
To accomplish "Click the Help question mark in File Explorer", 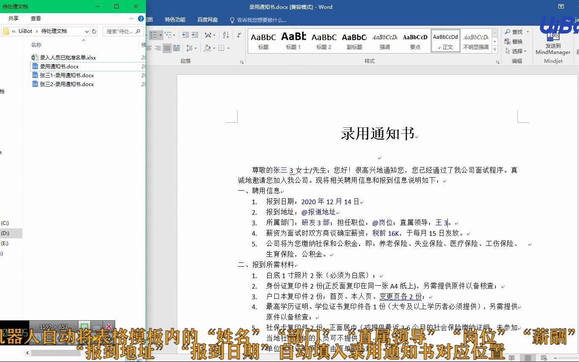I will pos(141,19).
